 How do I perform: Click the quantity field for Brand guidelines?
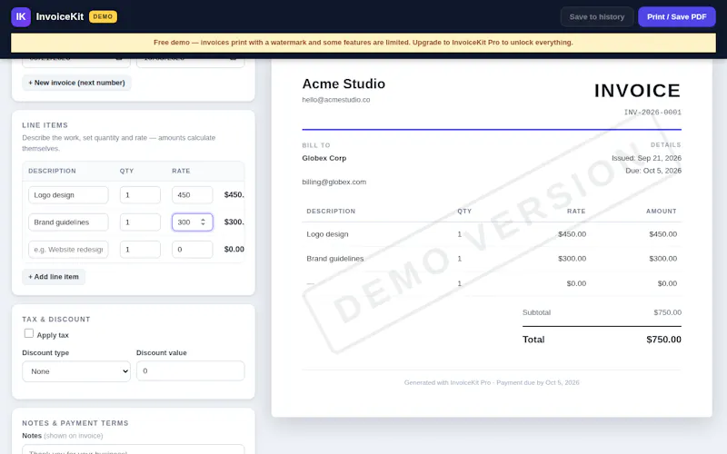click(x=140, y=222)
